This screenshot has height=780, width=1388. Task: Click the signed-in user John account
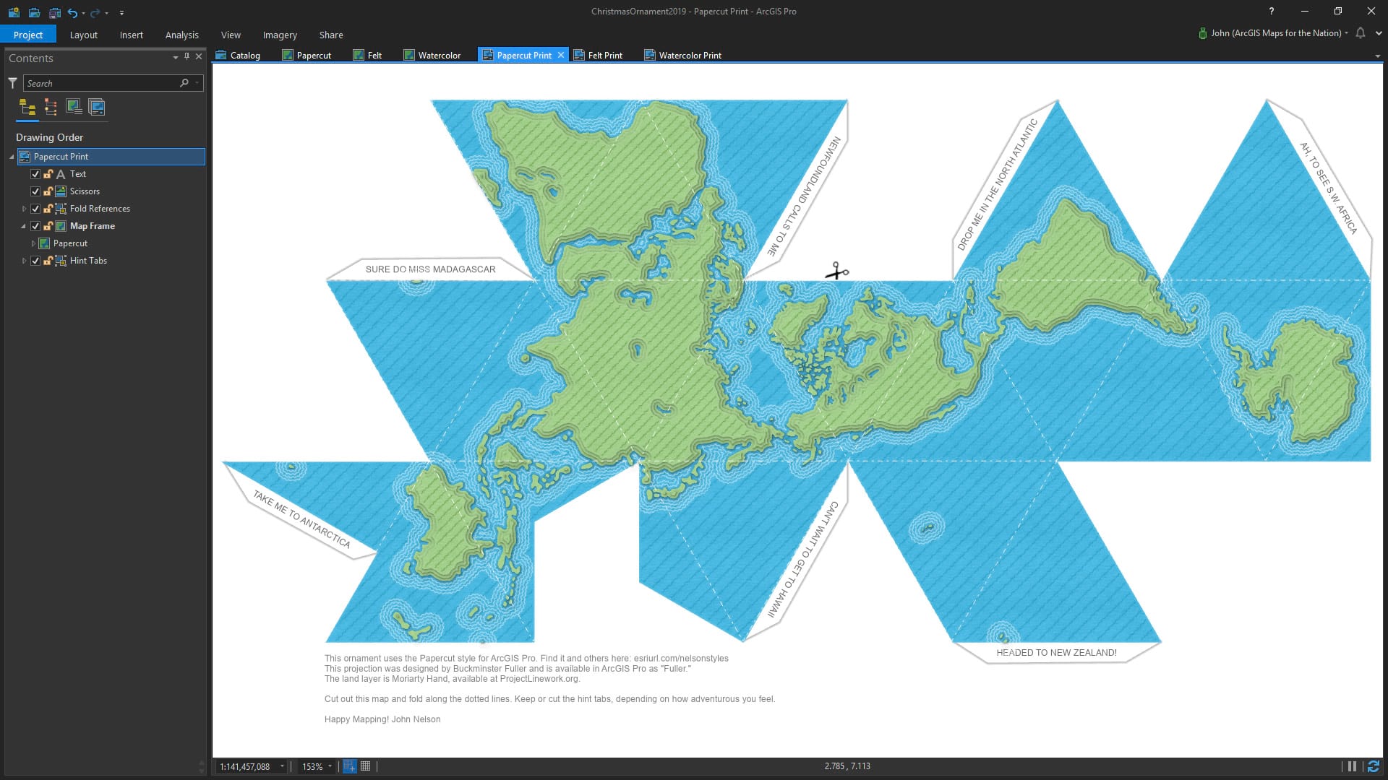[1275, 33]
